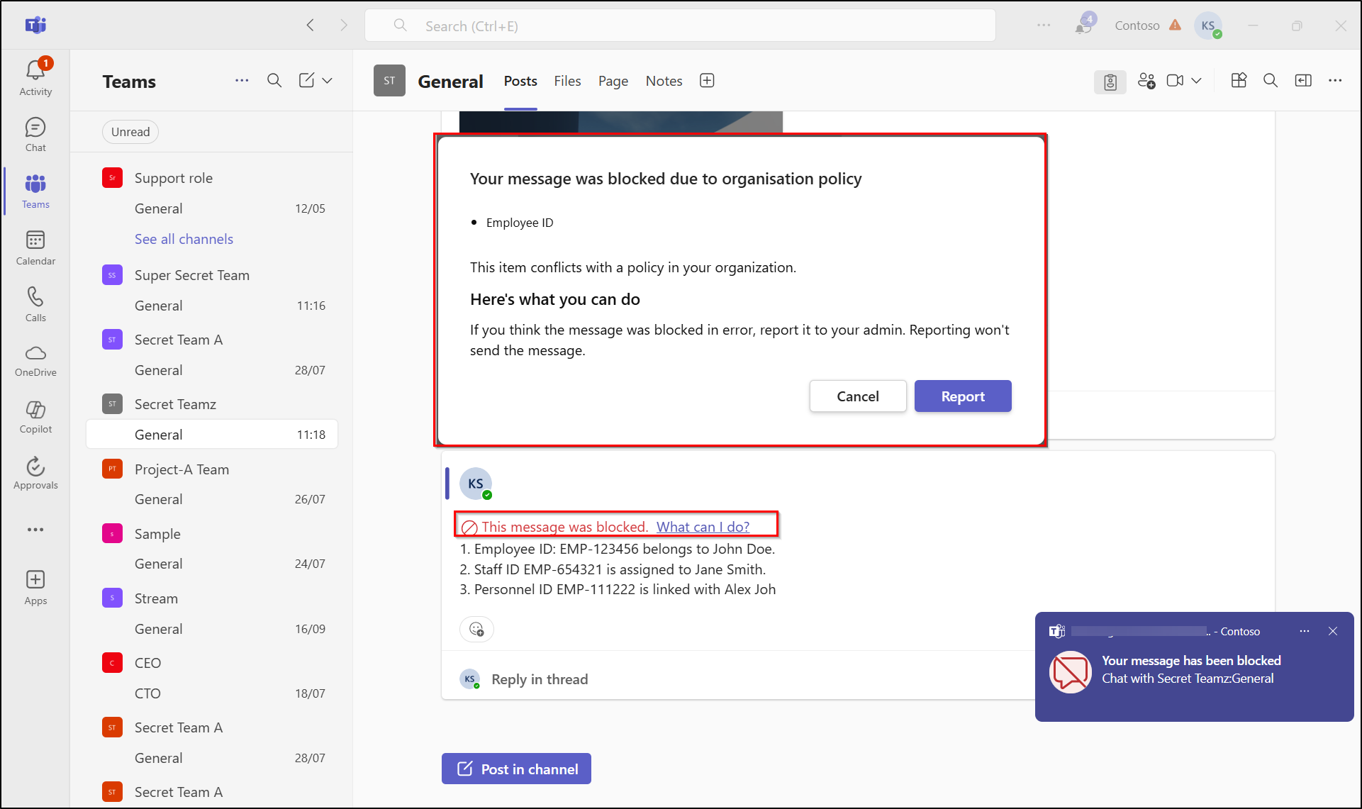1362x809 pixels.
Task: Dismiss the blocked message notification
Action: tap(1333, 631)
